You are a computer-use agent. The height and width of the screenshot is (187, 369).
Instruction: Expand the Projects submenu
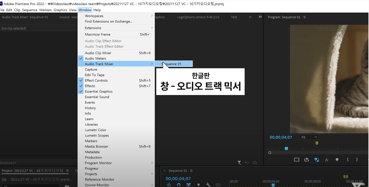point(116,174)
